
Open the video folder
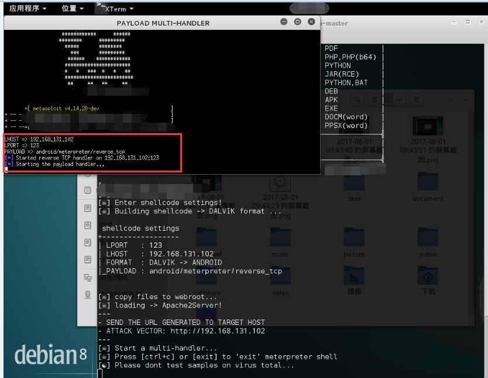coord(280,280)
